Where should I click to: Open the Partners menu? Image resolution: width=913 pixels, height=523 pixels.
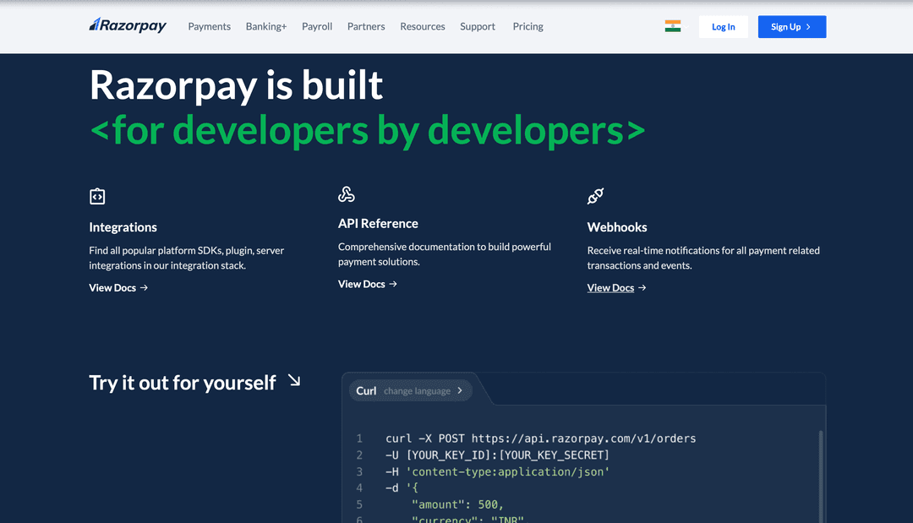(x=366, y=27)
